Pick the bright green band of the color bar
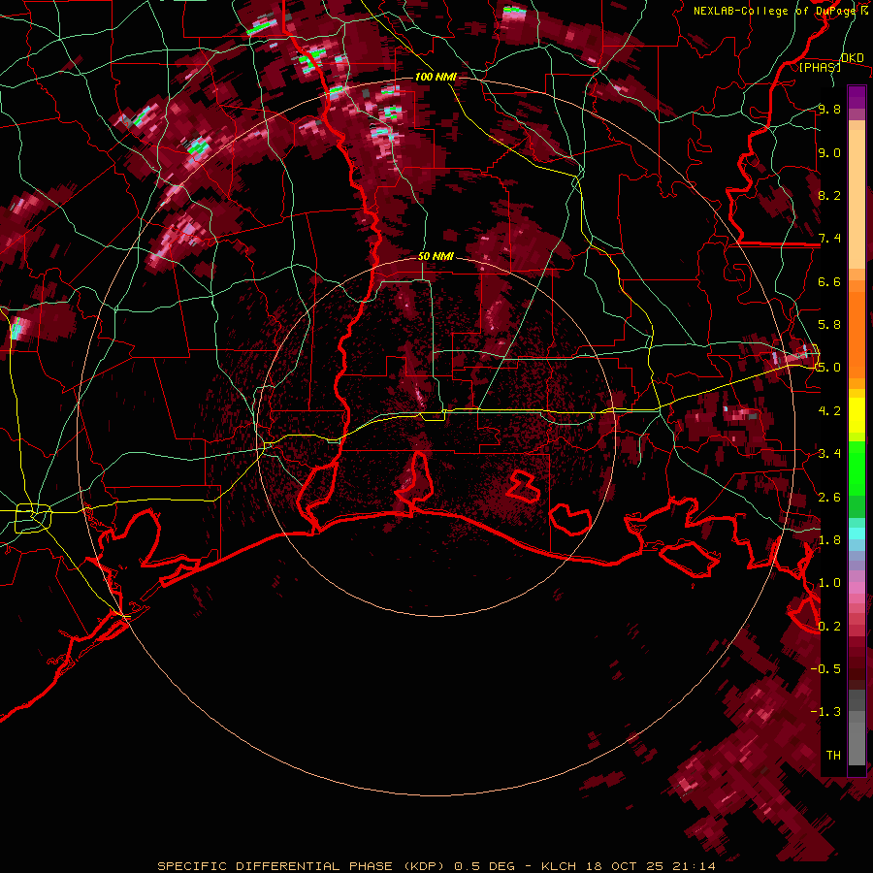Image resolution: width=873 pixels, height=873 pixels. [x=857, y=468]
